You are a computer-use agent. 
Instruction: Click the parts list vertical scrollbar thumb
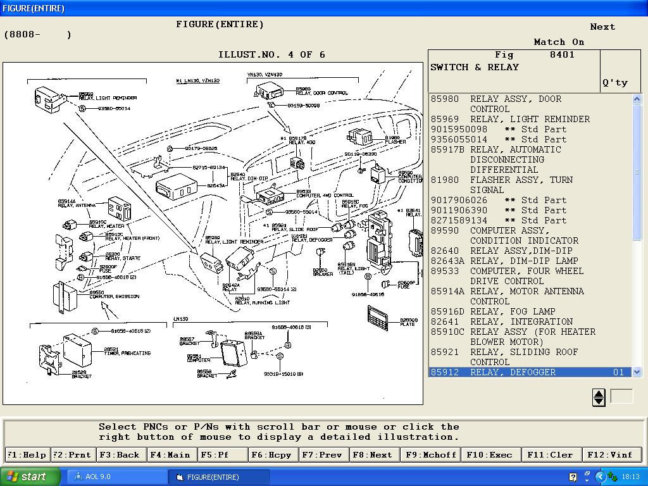click(637, 172)
